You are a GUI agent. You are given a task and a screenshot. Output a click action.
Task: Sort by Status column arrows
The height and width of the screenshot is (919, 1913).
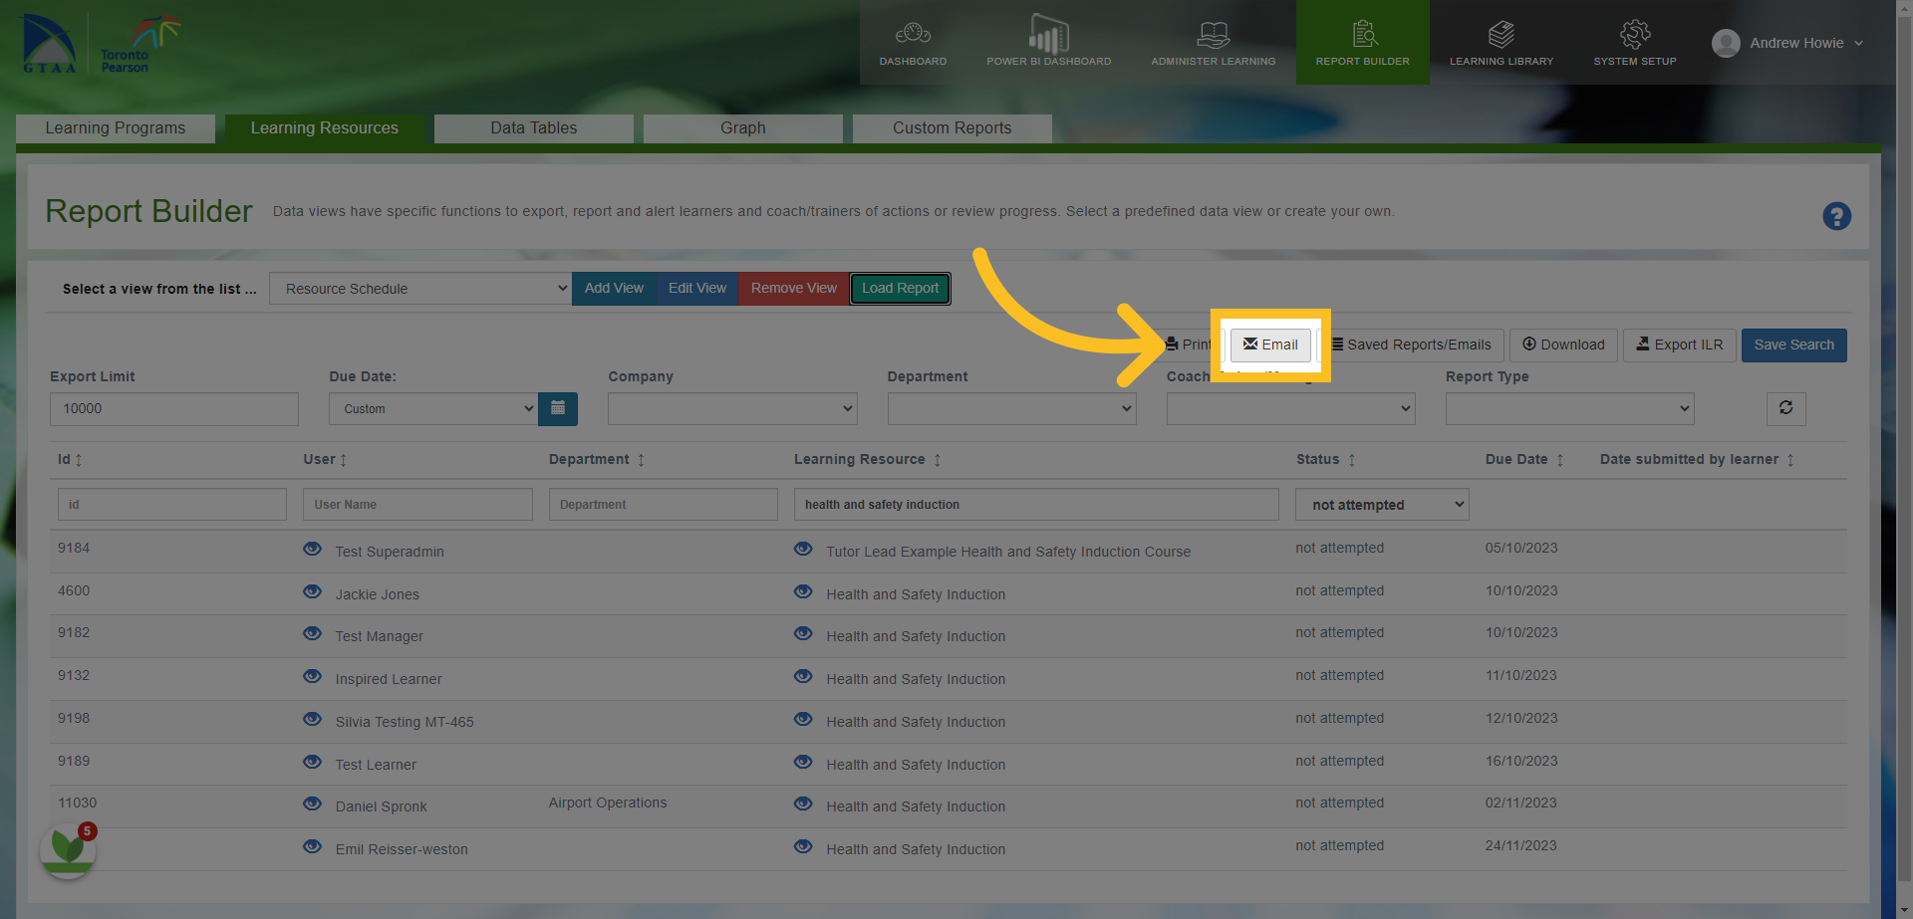point(1351,460)
